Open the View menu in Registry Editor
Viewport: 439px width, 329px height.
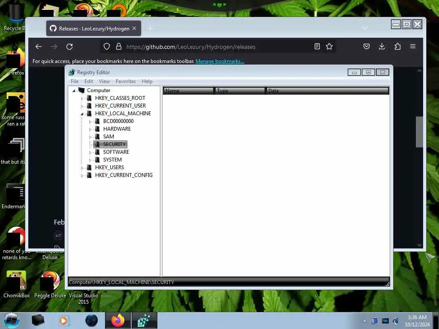tap(104, 81)
